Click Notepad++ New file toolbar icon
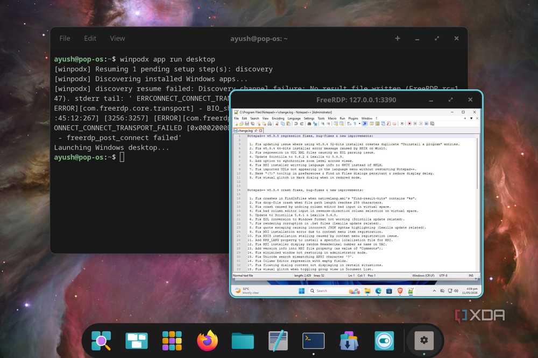Viewport: 538px width, 358px height. (236, 123)
